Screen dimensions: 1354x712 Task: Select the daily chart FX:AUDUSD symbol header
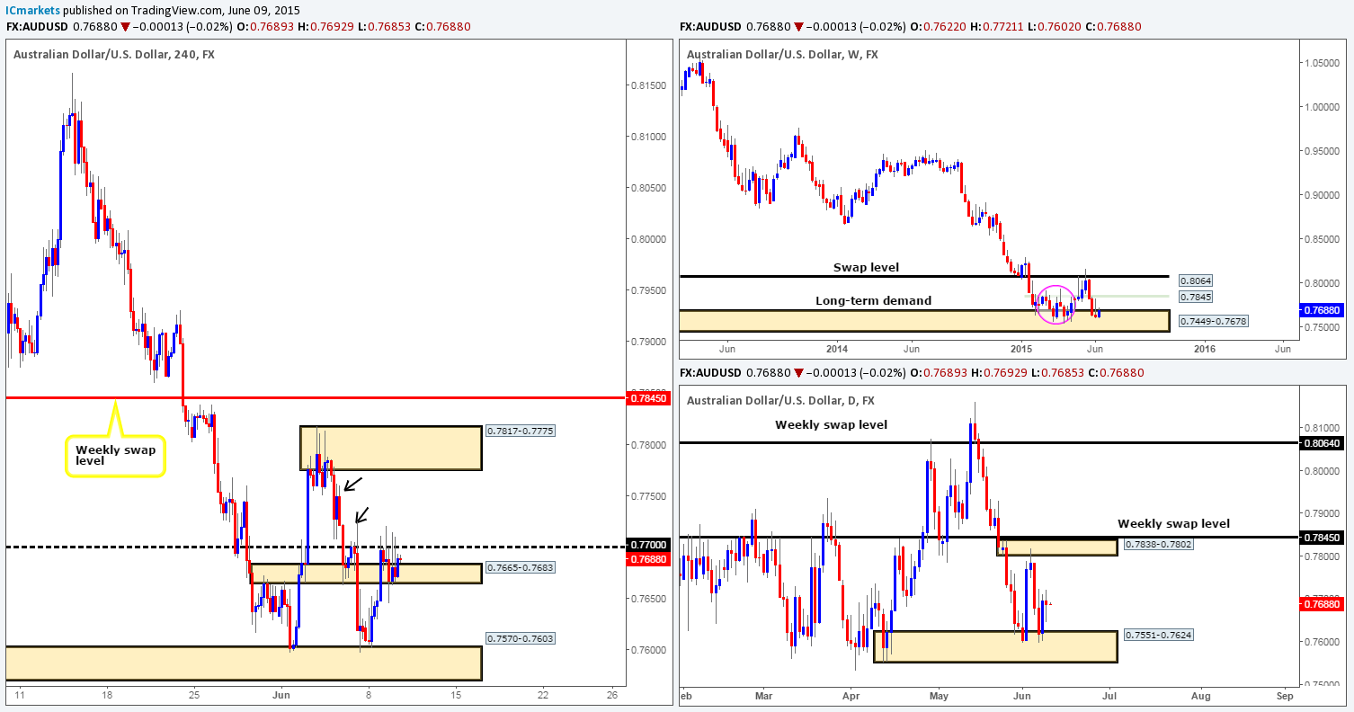click(711, 372)
